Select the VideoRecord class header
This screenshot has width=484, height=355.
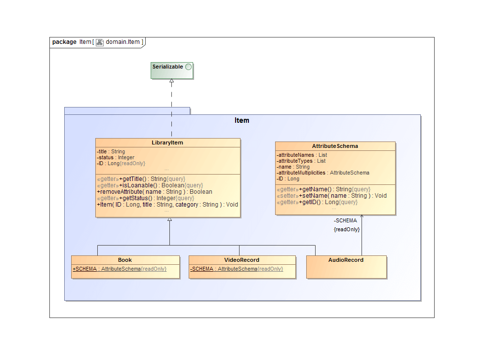pyautogui.click(x=242, y=260)
